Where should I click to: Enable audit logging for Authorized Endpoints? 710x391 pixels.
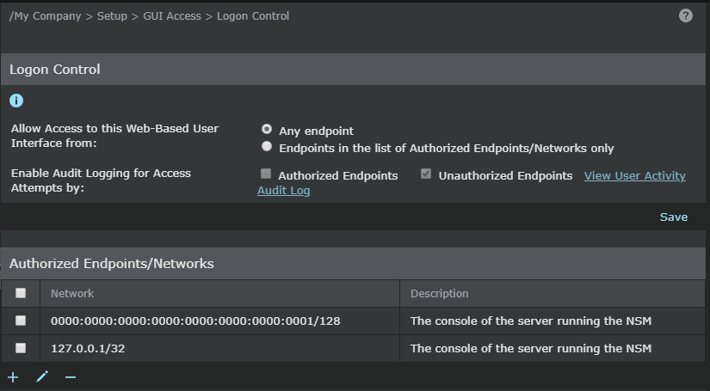tap(266, 174)
